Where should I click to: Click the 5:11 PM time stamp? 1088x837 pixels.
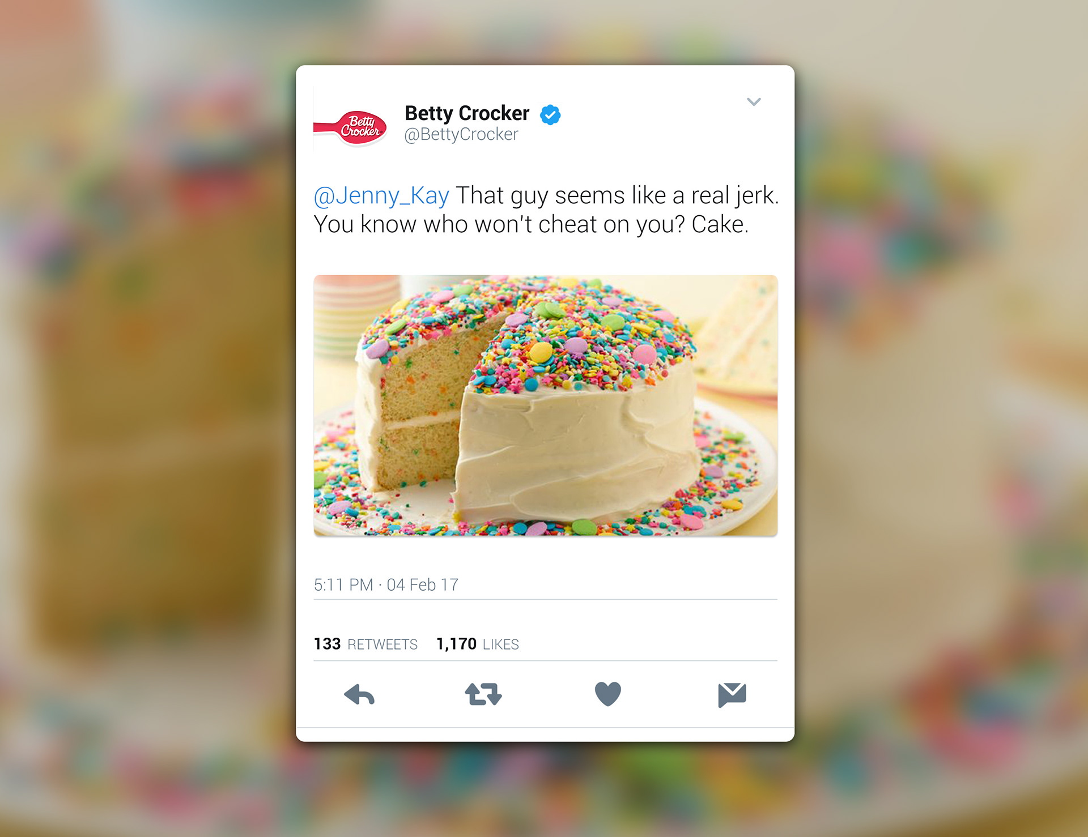coord(343,585)
